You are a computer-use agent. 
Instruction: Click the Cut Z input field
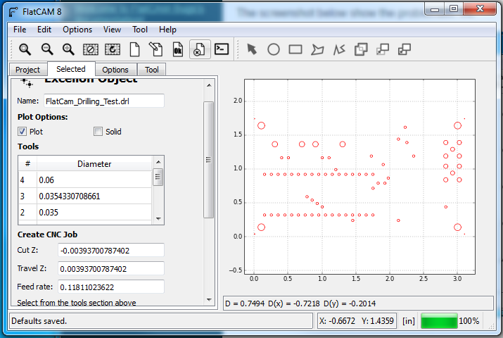tap(110, 250)
